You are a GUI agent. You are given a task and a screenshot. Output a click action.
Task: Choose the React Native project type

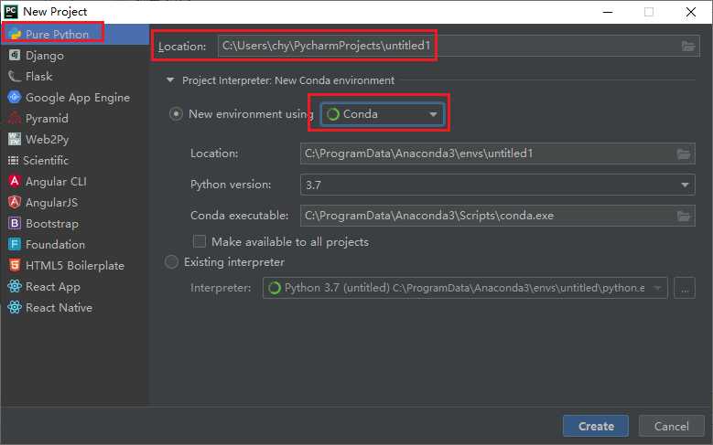pos(75,307)
